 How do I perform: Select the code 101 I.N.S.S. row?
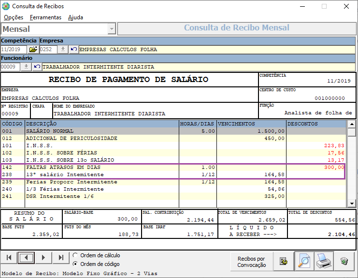click(173, 145)
